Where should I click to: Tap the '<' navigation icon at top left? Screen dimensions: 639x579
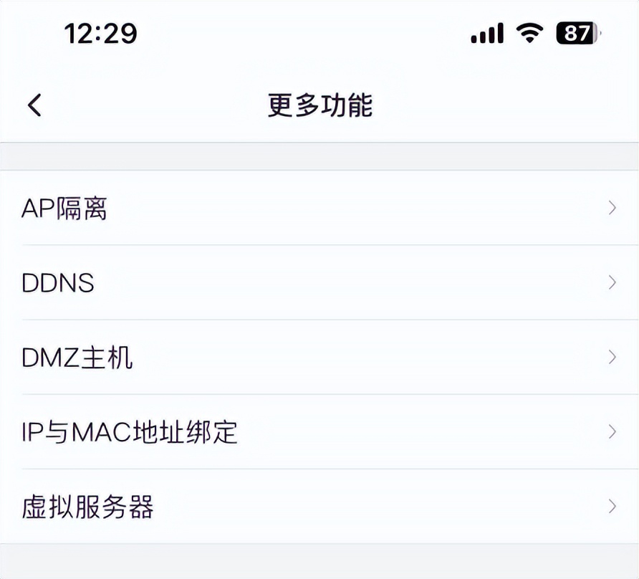click(33, 105)
